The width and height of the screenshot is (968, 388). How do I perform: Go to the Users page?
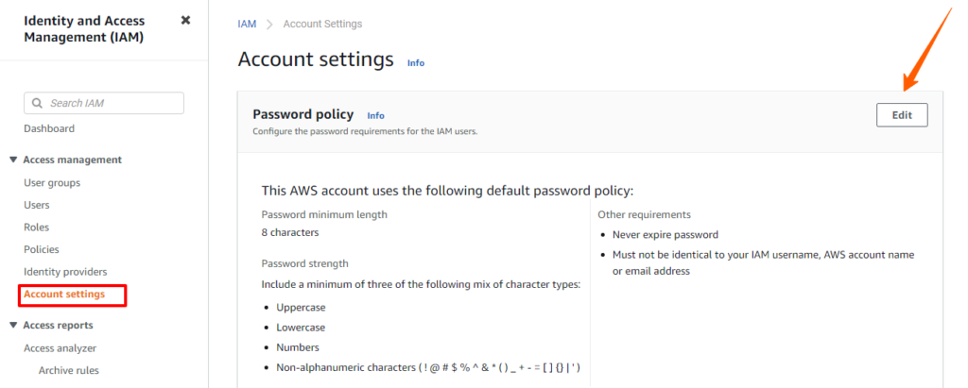point(37,205)
